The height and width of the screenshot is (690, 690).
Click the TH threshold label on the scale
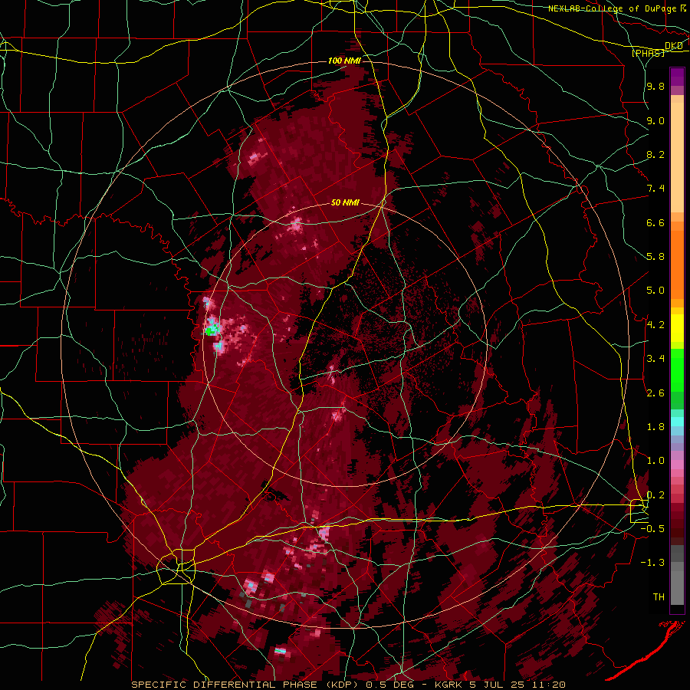[x=659, y=597]
